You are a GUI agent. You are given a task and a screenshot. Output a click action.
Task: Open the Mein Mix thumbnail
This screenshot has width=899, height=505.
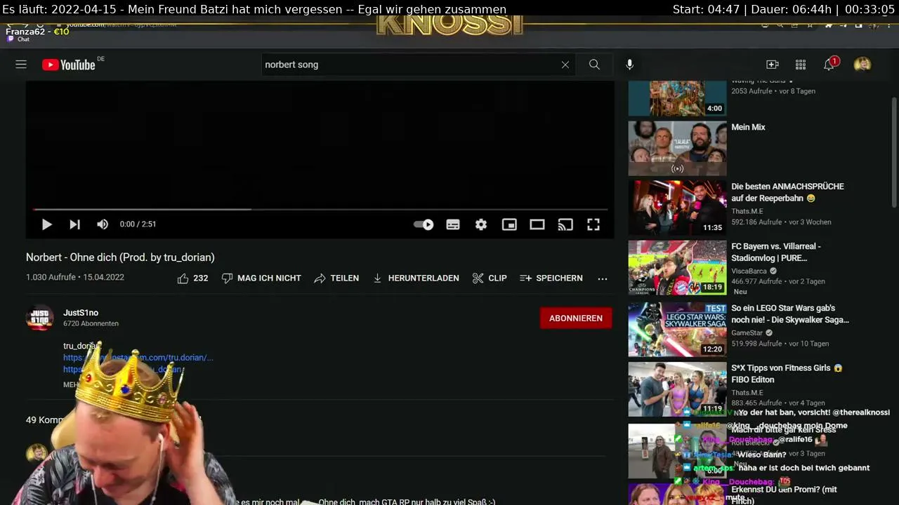click(678, 148)
